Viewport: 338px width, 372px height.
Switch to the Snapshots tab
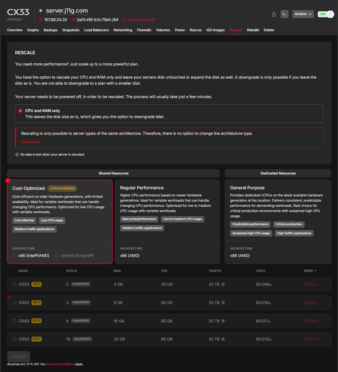(71, 30)
